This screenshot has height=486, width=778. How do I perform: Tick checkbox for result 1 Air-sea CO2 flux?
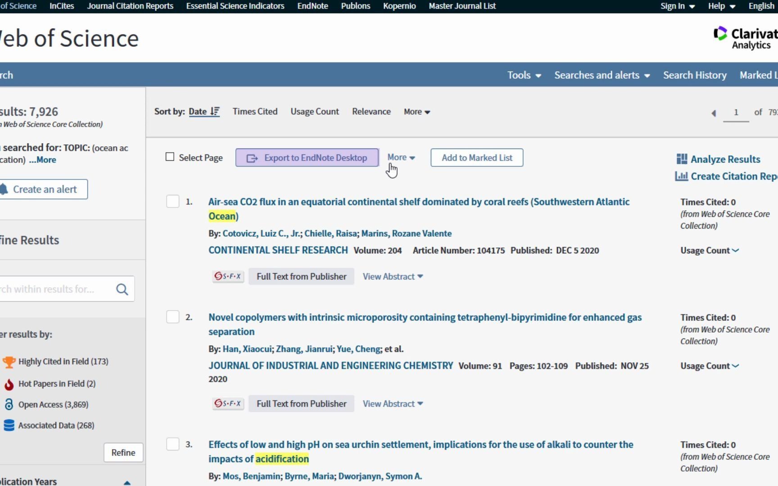click(x=173, y=202)
